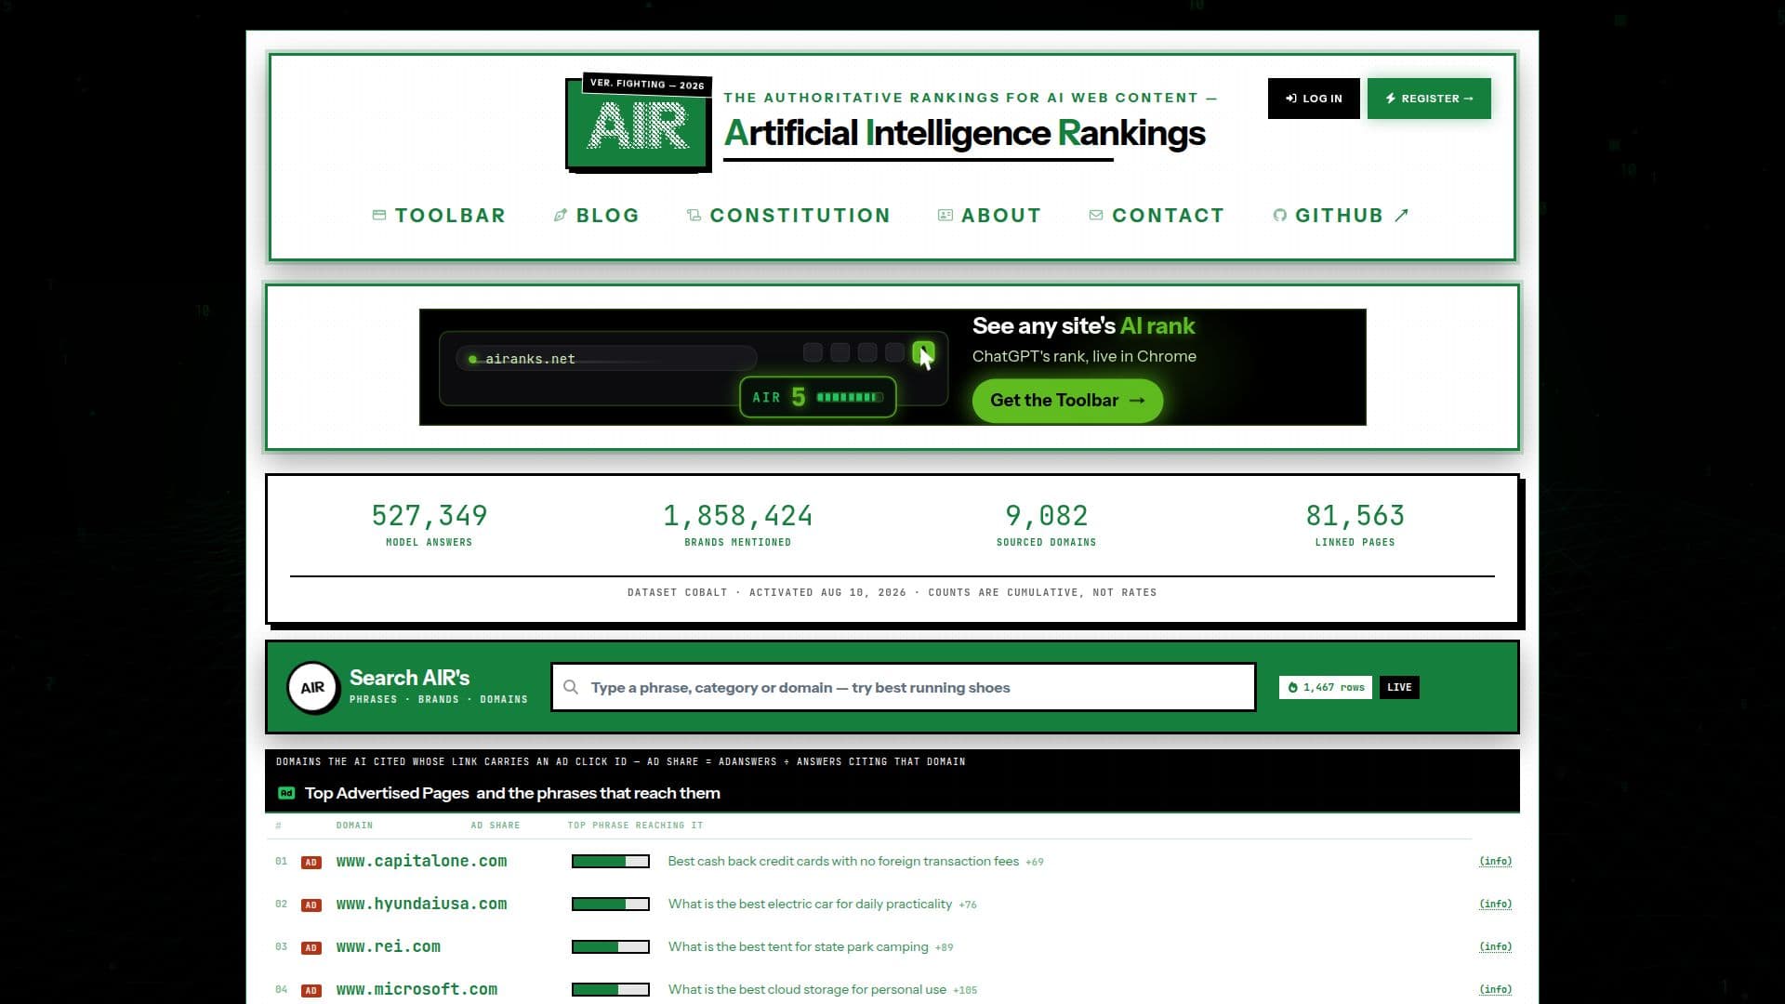Click info link for capitalone row
Viewport: 1785px width, 1004px height.
(x=1495, y=862)
